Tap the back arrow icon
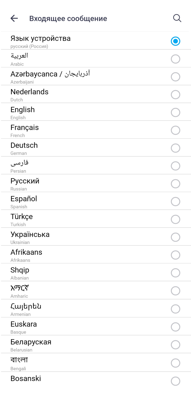 click(14, 18)
